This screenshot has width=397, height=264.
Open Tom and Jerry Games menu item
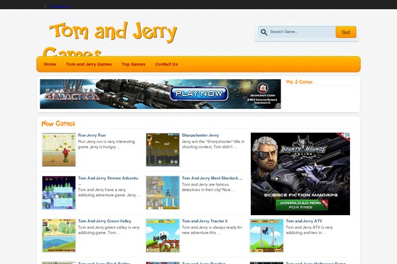(x=89, y=64)
